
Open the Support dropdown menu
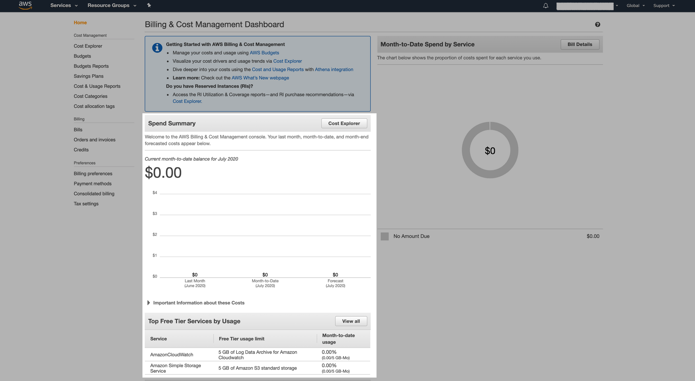click(x=664, y=6)
